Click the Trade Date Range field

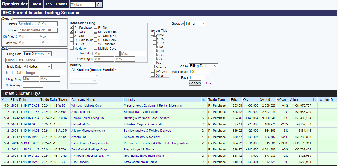coord(35,73)
